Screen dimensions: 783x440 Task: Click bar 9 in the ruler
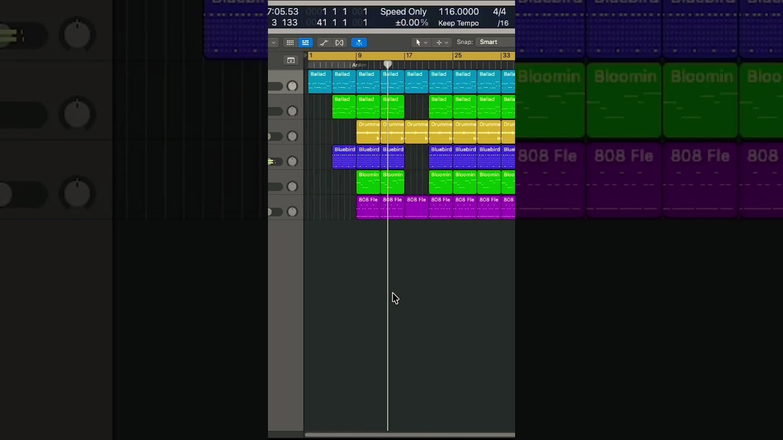[x=359, y=56]
